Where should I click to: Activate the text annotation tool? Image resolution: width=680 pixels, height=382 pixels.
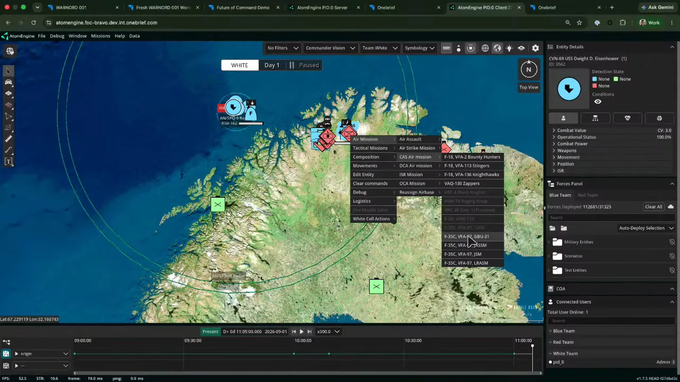[8, 161]
